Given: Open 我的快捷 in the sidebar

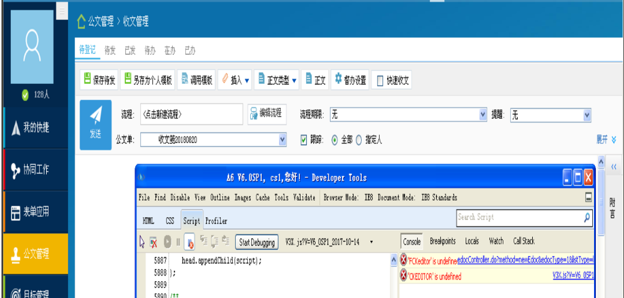Looking at the screenshot, I should [x=35, y=128].
